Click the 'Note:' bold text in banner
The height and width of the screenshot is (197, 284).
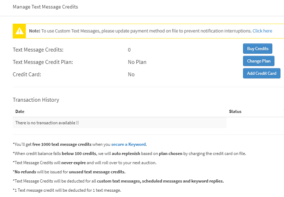(x=35, y=31)
